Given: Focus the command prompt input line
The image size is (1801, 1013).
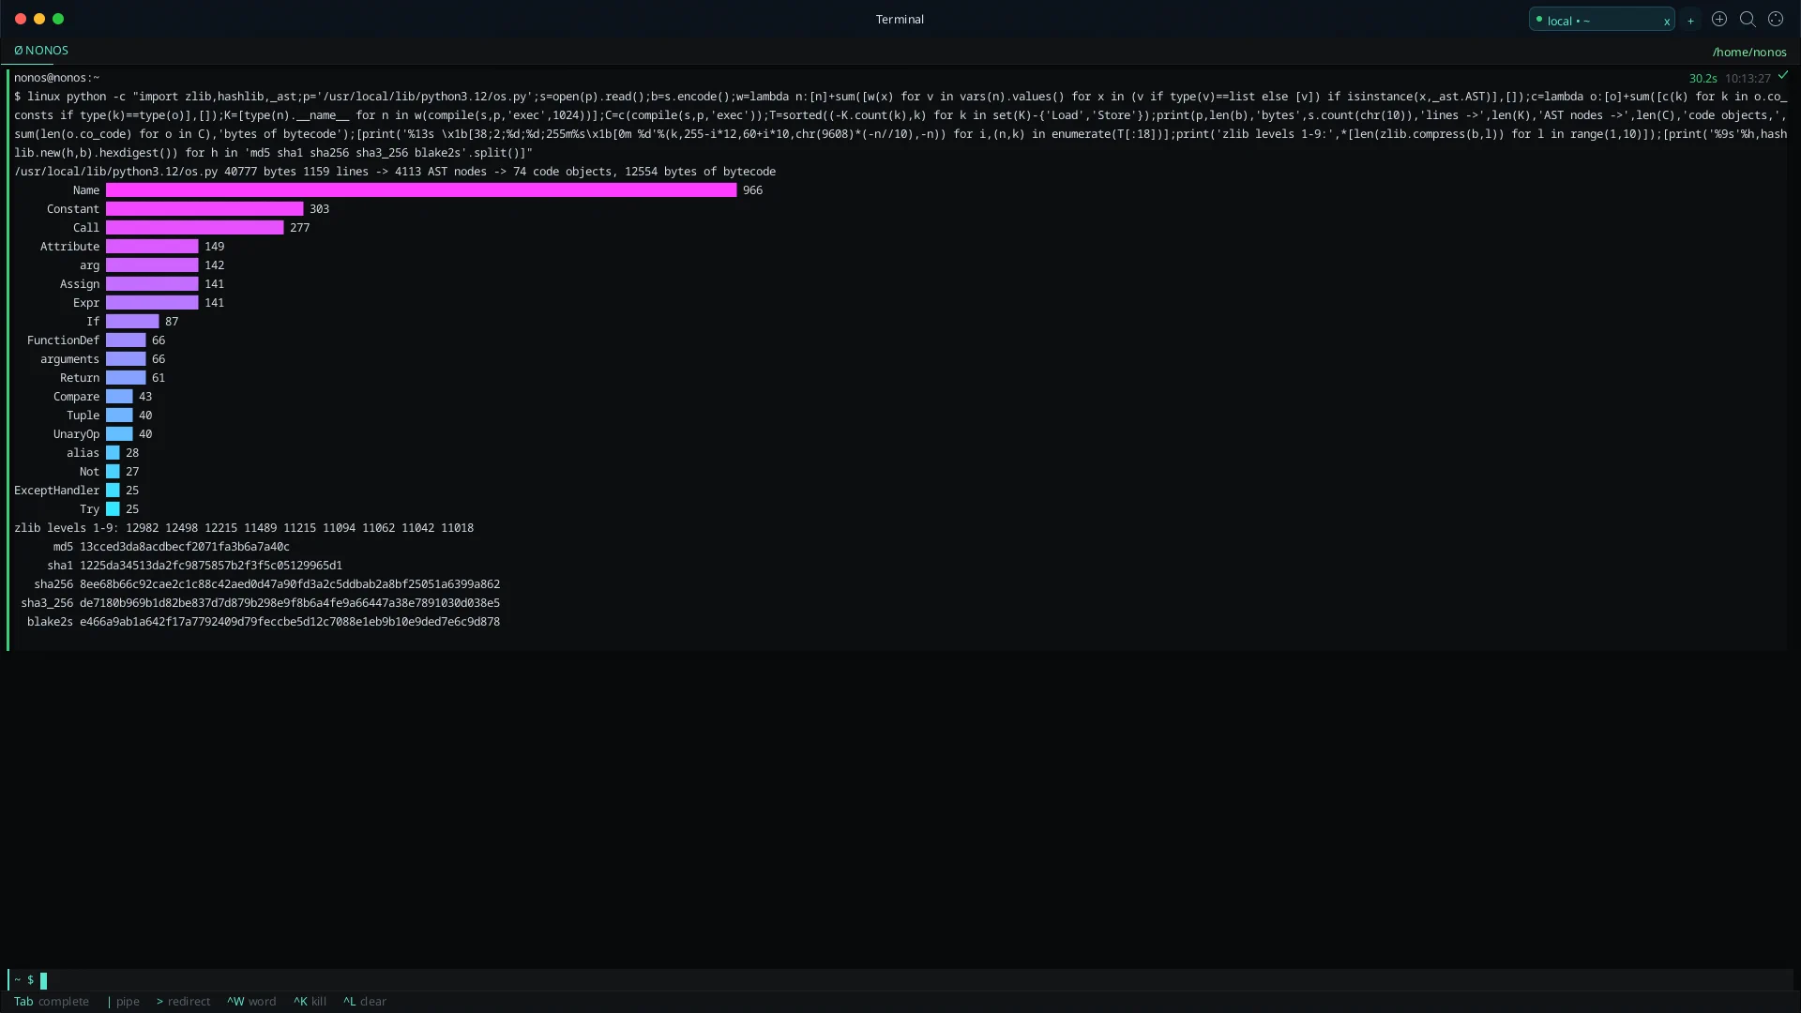Looking at the screenshot, I should (x=900, y=979).
